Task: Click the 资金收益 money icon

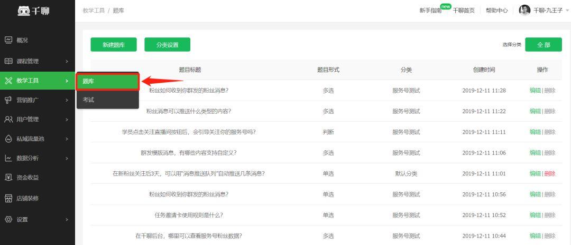Action: coord(8,178)
